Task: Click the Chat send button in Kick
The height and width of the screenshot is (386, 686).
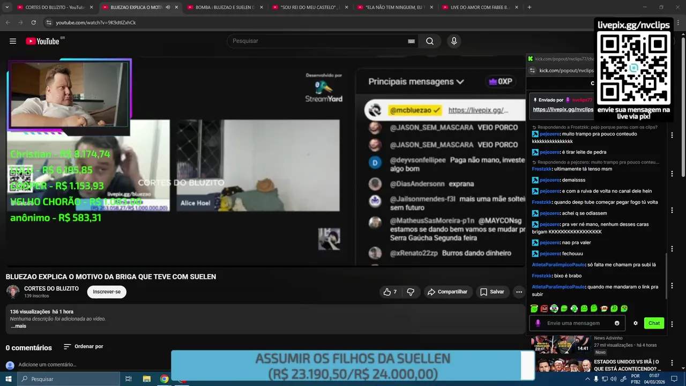Action: 654,323
